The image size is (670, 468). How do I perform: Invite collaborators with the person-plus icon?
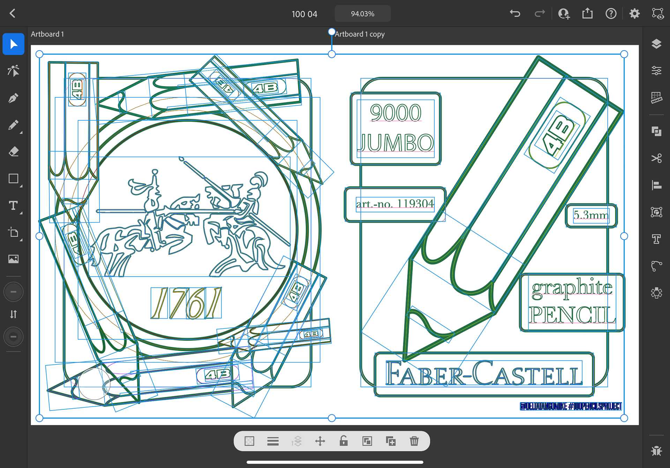pos(564,14)
